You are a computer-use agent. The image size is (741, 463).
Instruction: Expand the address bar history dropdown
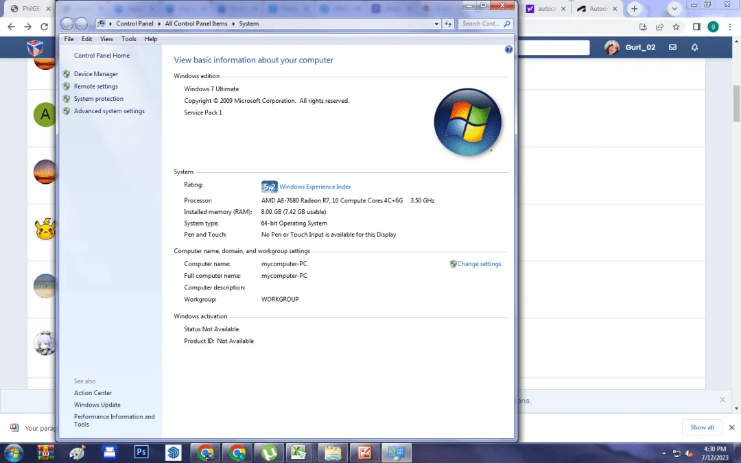(436, 23)
